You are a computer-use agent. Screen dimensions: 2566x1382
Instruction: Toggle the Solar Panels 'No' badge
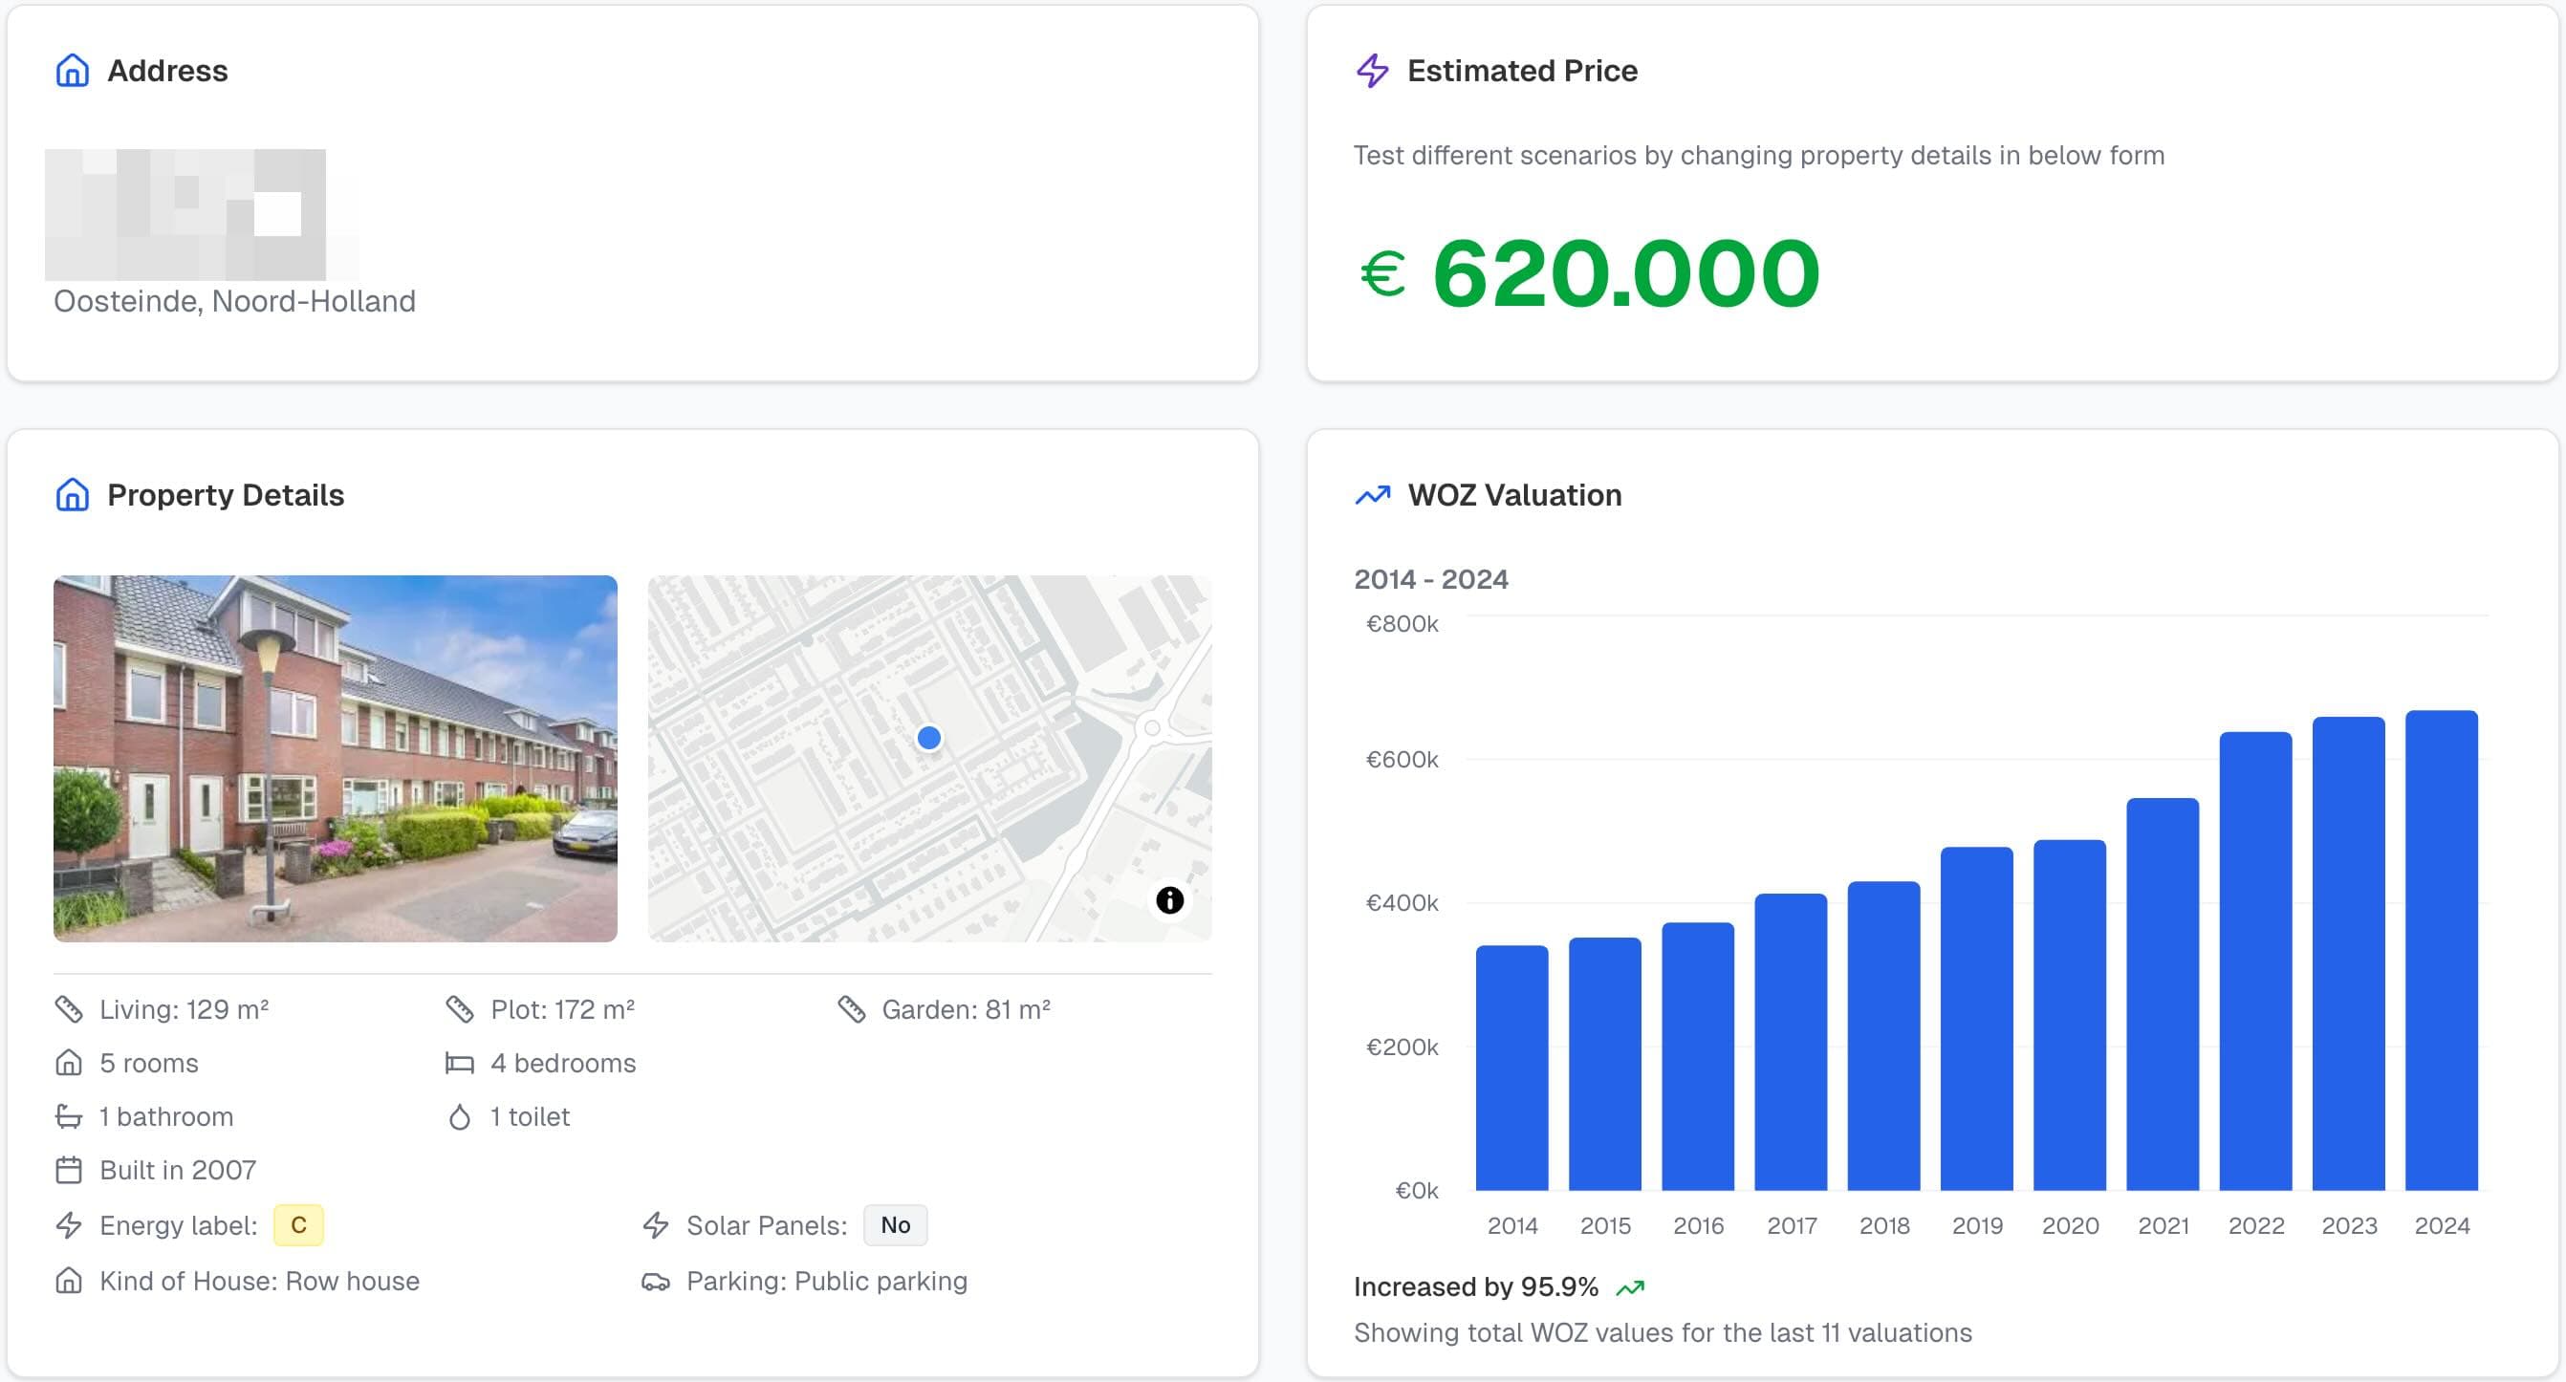tap(894, 1224)
